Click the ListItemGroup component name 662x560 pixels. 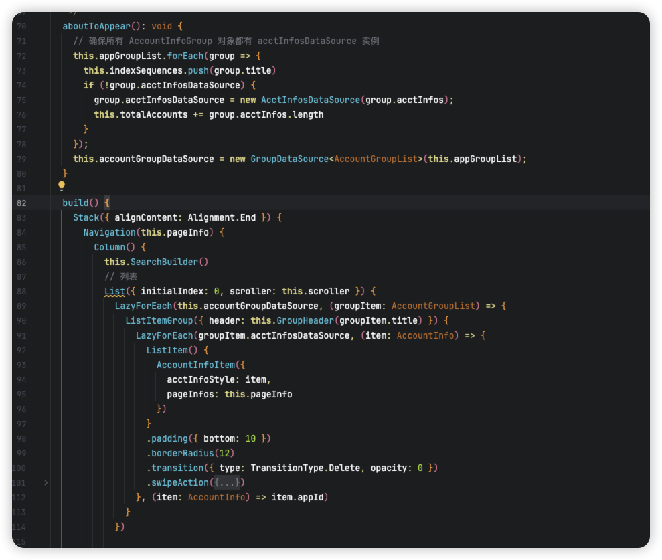(x=159, y=320)
